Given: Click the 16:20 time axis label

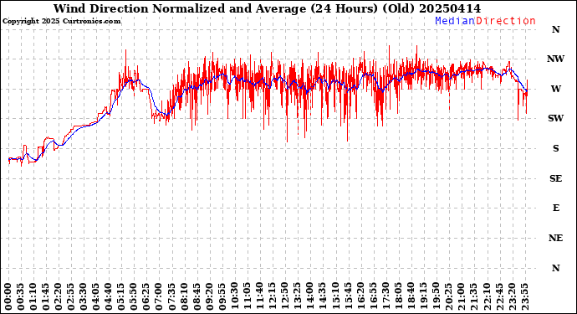Looking at the screenshot, I should [x=360, y=296].
